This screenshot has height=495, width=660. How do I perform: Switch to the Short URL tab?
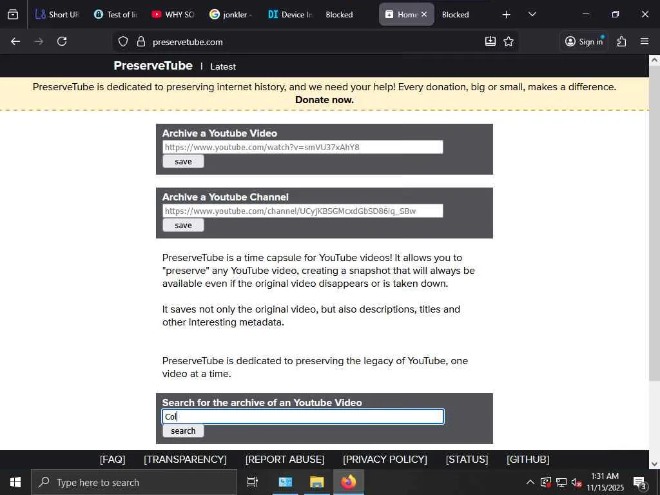(x=57, y=14)
